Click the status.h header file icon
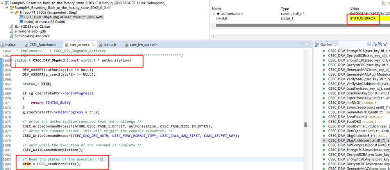The width and height of the screenshot is (390, 170). pos(100,45)
